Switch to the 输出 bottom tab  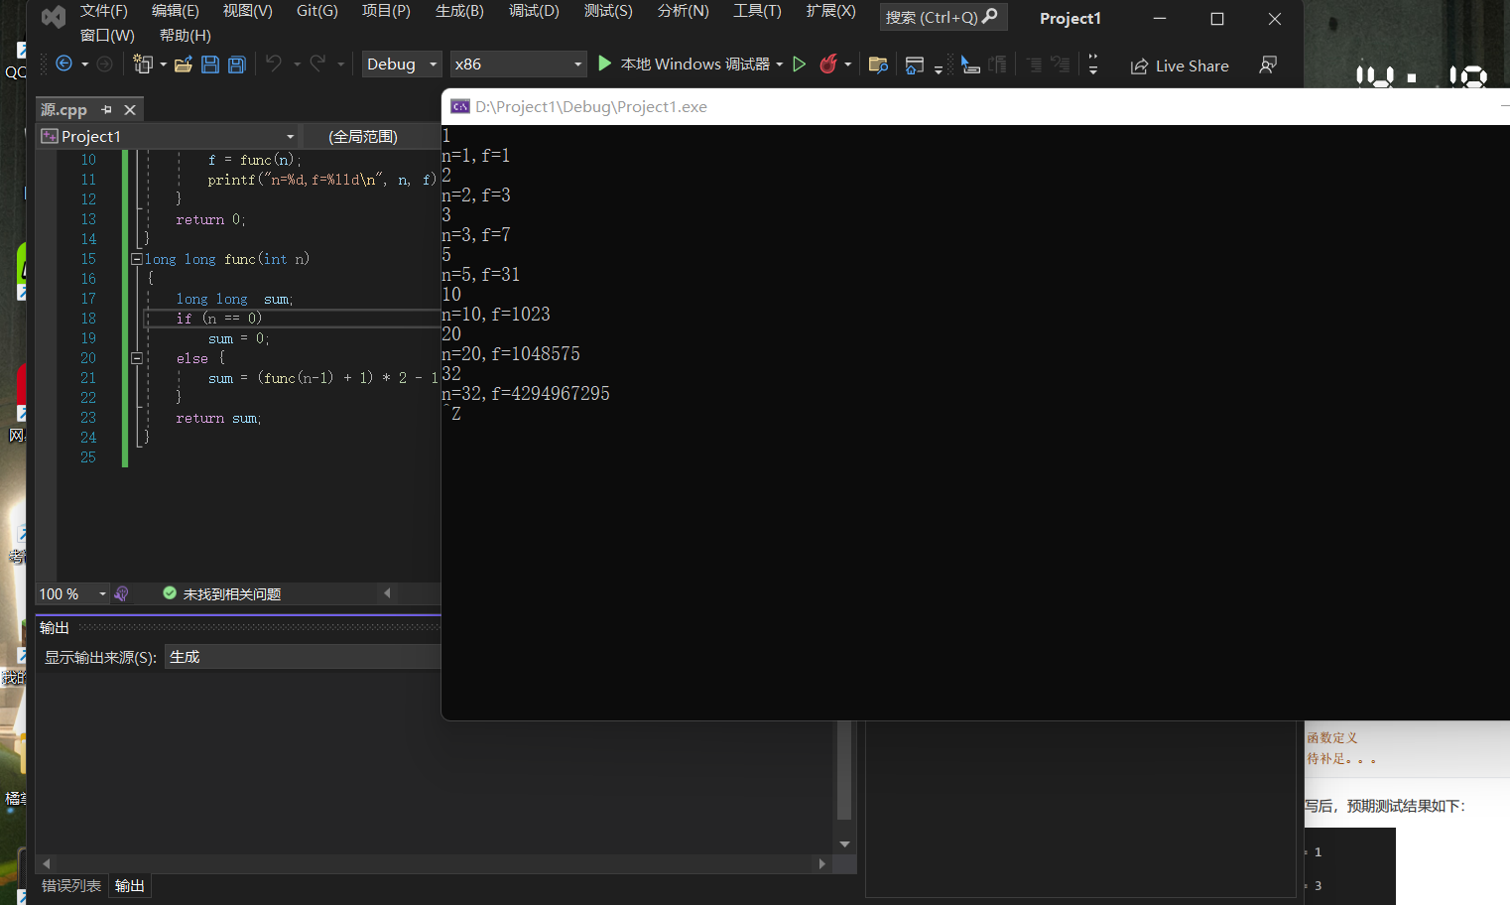[x=129, y=886]
